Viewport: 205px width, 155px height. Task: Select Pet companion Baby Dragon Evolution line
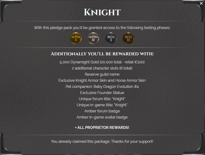[102, 87]
